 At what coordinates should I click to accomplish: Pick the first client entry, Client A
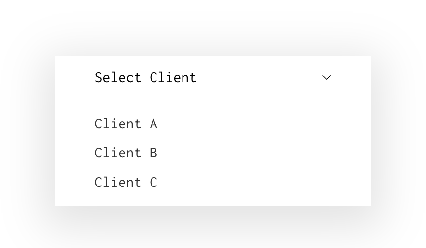tap(126, 124)
